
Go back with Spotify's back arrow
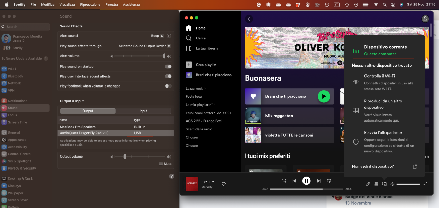[x=249, y=19]
